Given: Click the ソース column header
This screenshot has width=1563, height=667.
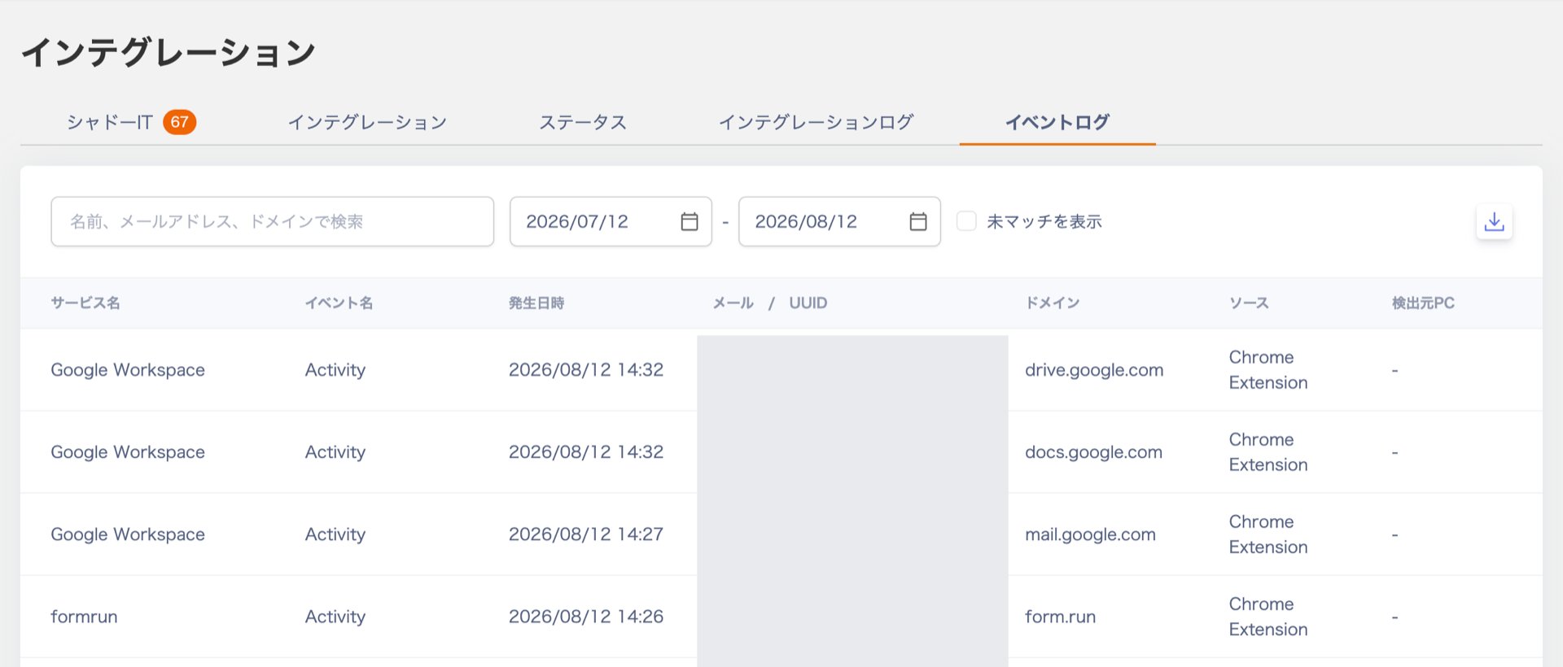Looking at the screenshot, I should pyautogui.click(x=1249, y=303).
